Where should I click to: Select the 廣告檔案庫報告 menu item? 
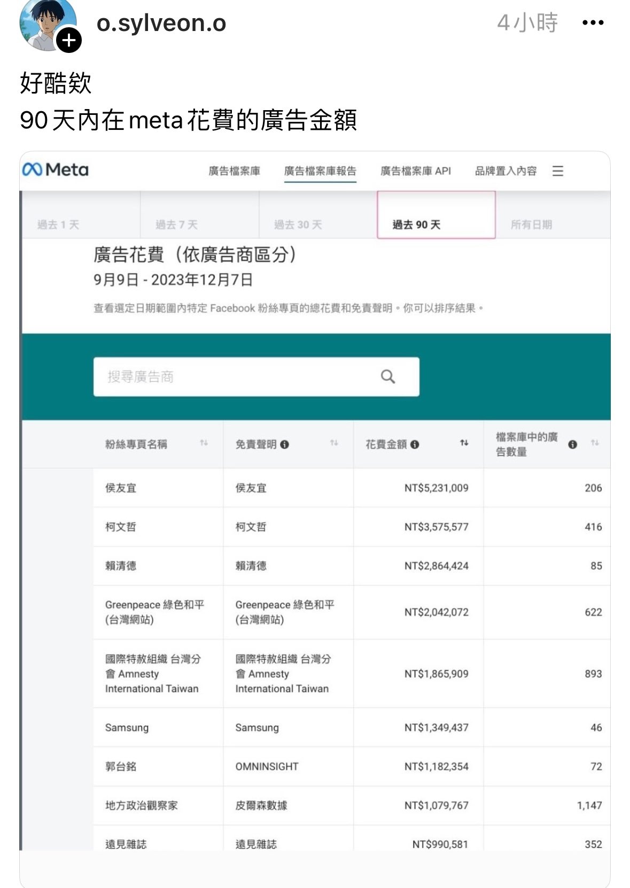click(x=320, y=171)
